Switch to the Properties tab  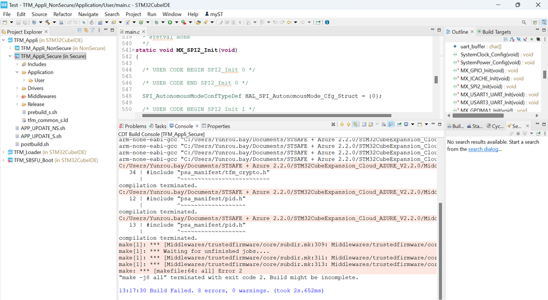coord(216,126)
